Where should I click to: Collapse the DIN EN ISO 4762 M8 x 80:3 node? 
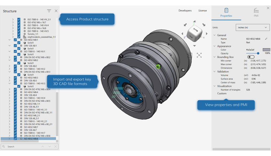[x=9, y=72]
